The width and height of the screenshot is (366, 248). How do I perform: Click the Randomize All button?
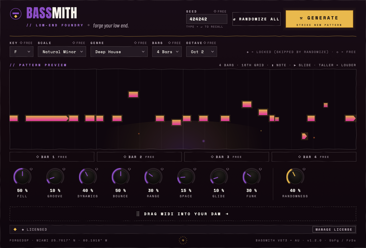click(256, 19)
